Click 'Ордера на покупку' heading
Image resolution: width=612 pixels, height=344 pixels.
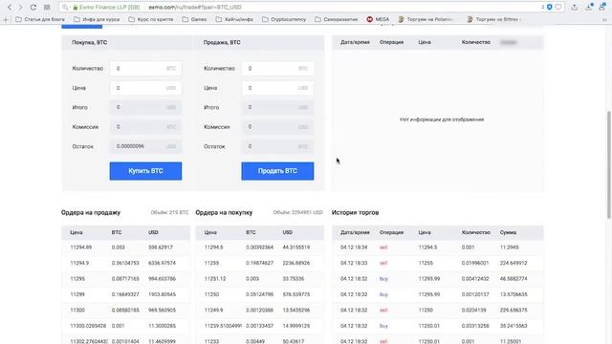click(224, 212)
